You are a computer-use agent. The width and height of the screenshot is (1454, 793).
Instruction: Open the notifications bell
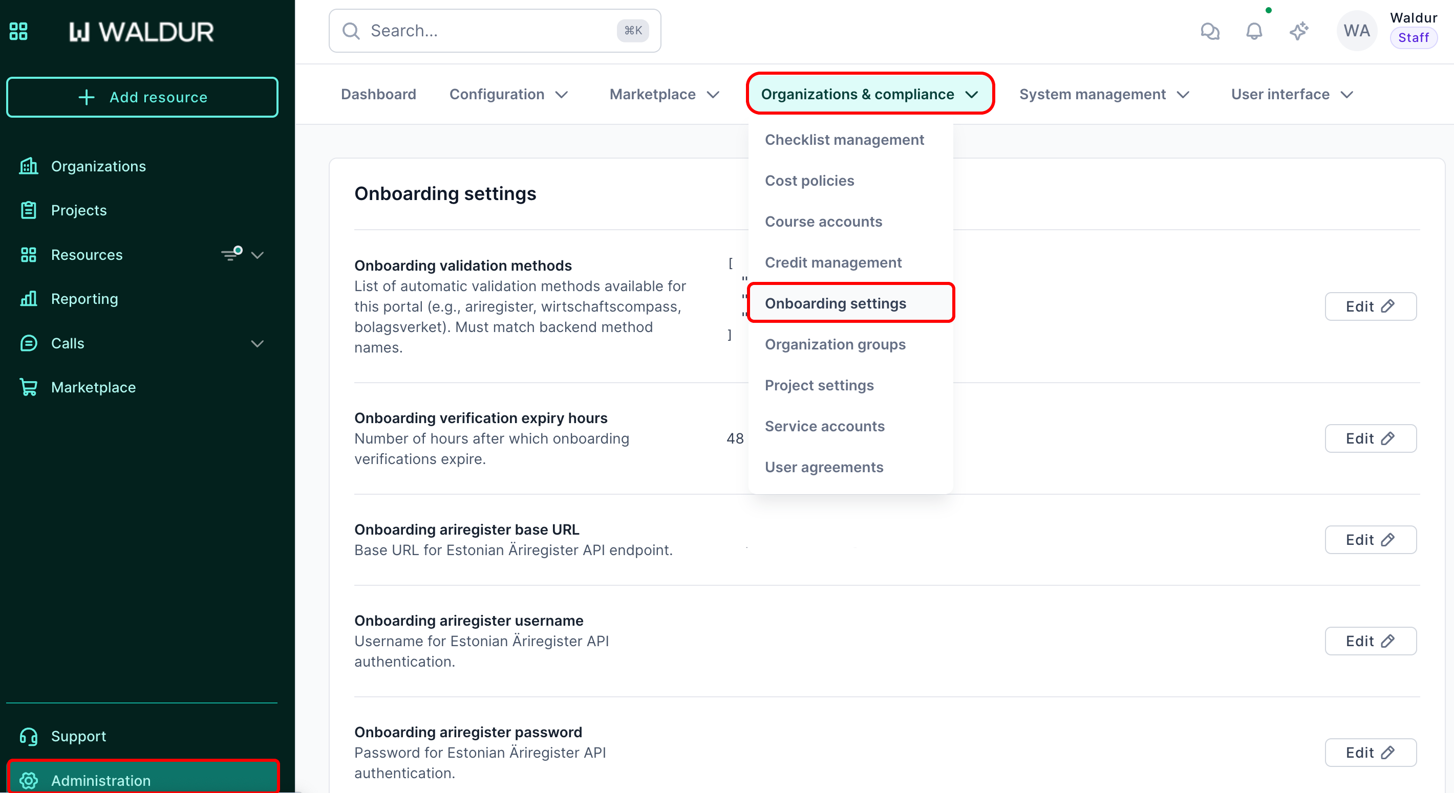1254,31
